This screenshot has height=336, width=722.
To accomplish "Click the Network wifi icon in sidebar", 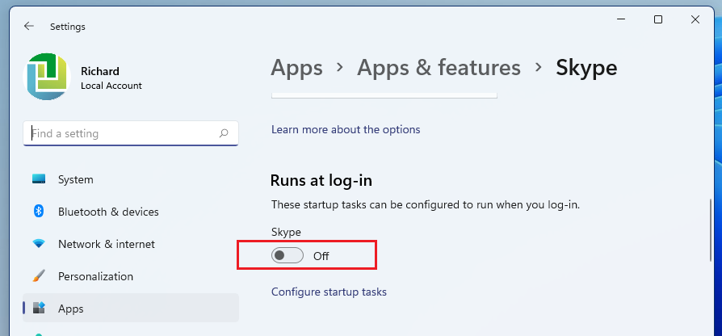I will point(39,244).
